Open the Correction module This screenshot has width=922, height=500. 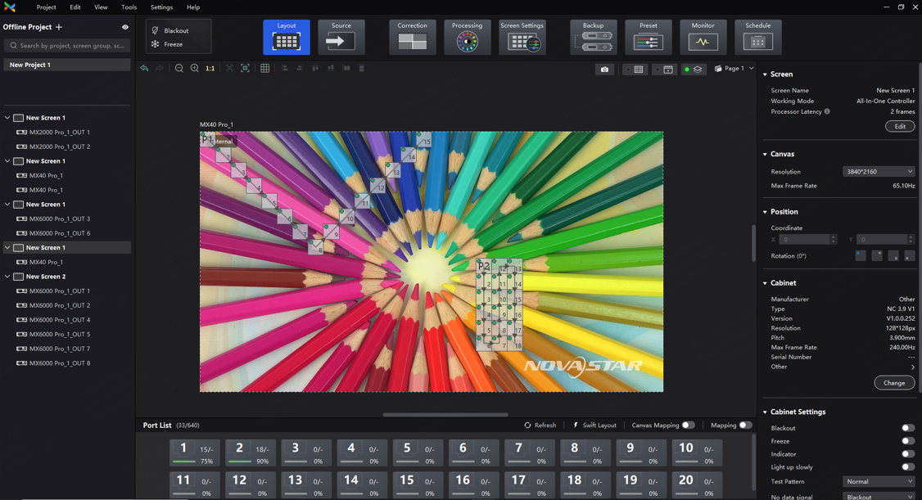coord(412,37)
